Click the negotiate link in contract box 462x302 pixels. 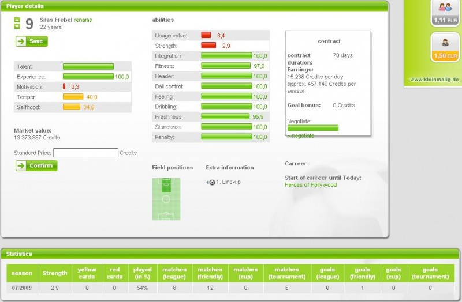coord(301,135)
